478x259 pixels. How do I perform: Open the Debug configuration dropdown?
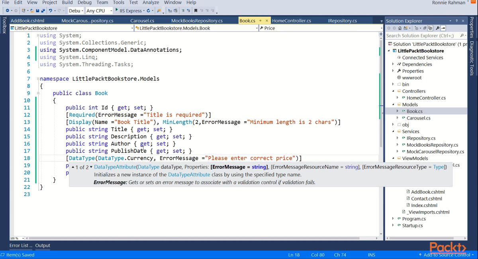click(76, 11)
